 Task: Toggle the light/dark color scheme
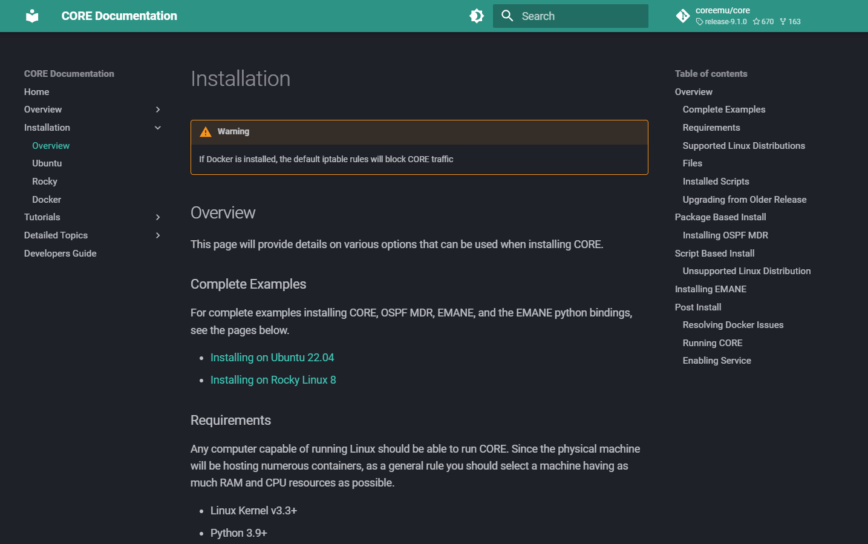(477, 16)
